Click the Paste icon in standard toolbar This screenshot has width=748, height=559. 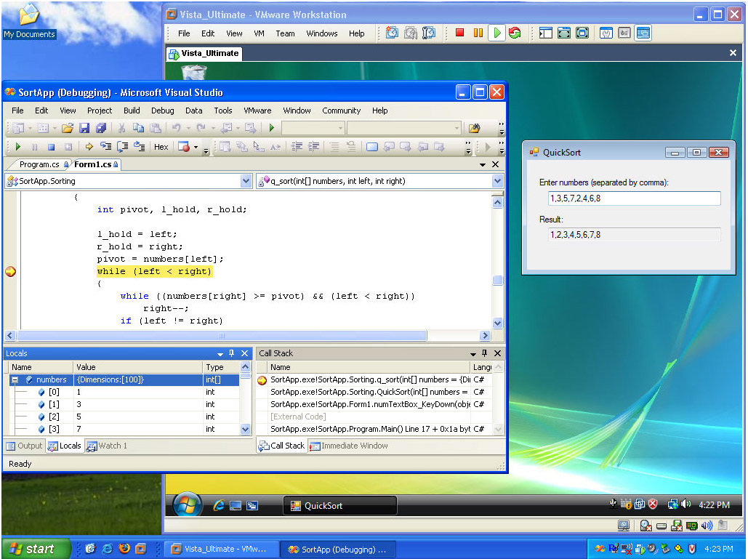pyautogui.click(x=155, y=128)
